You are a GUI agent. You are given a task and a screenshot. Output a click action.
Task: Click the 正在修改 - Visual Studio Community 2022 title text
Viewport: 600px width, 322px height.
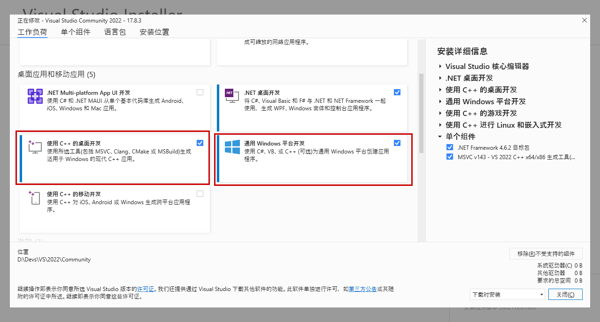point(80,21)
